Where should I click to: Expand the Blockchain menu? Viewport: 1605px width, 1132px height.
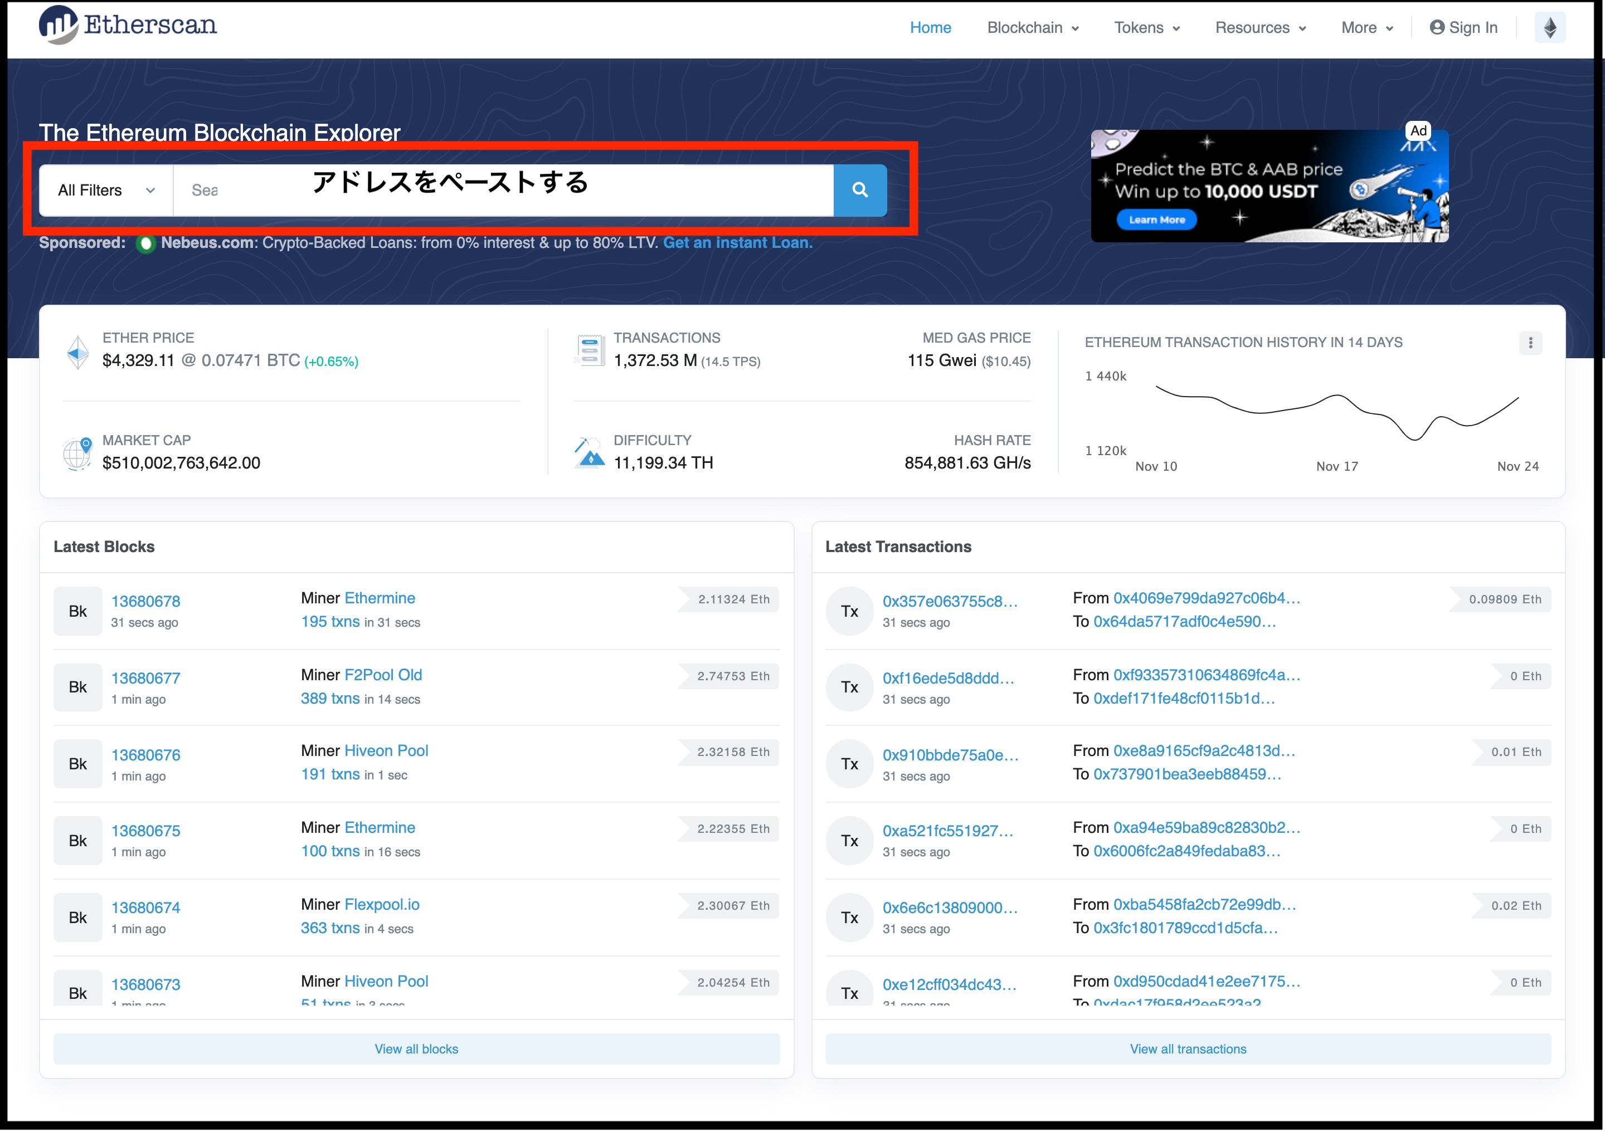[x=1033, y=28]
